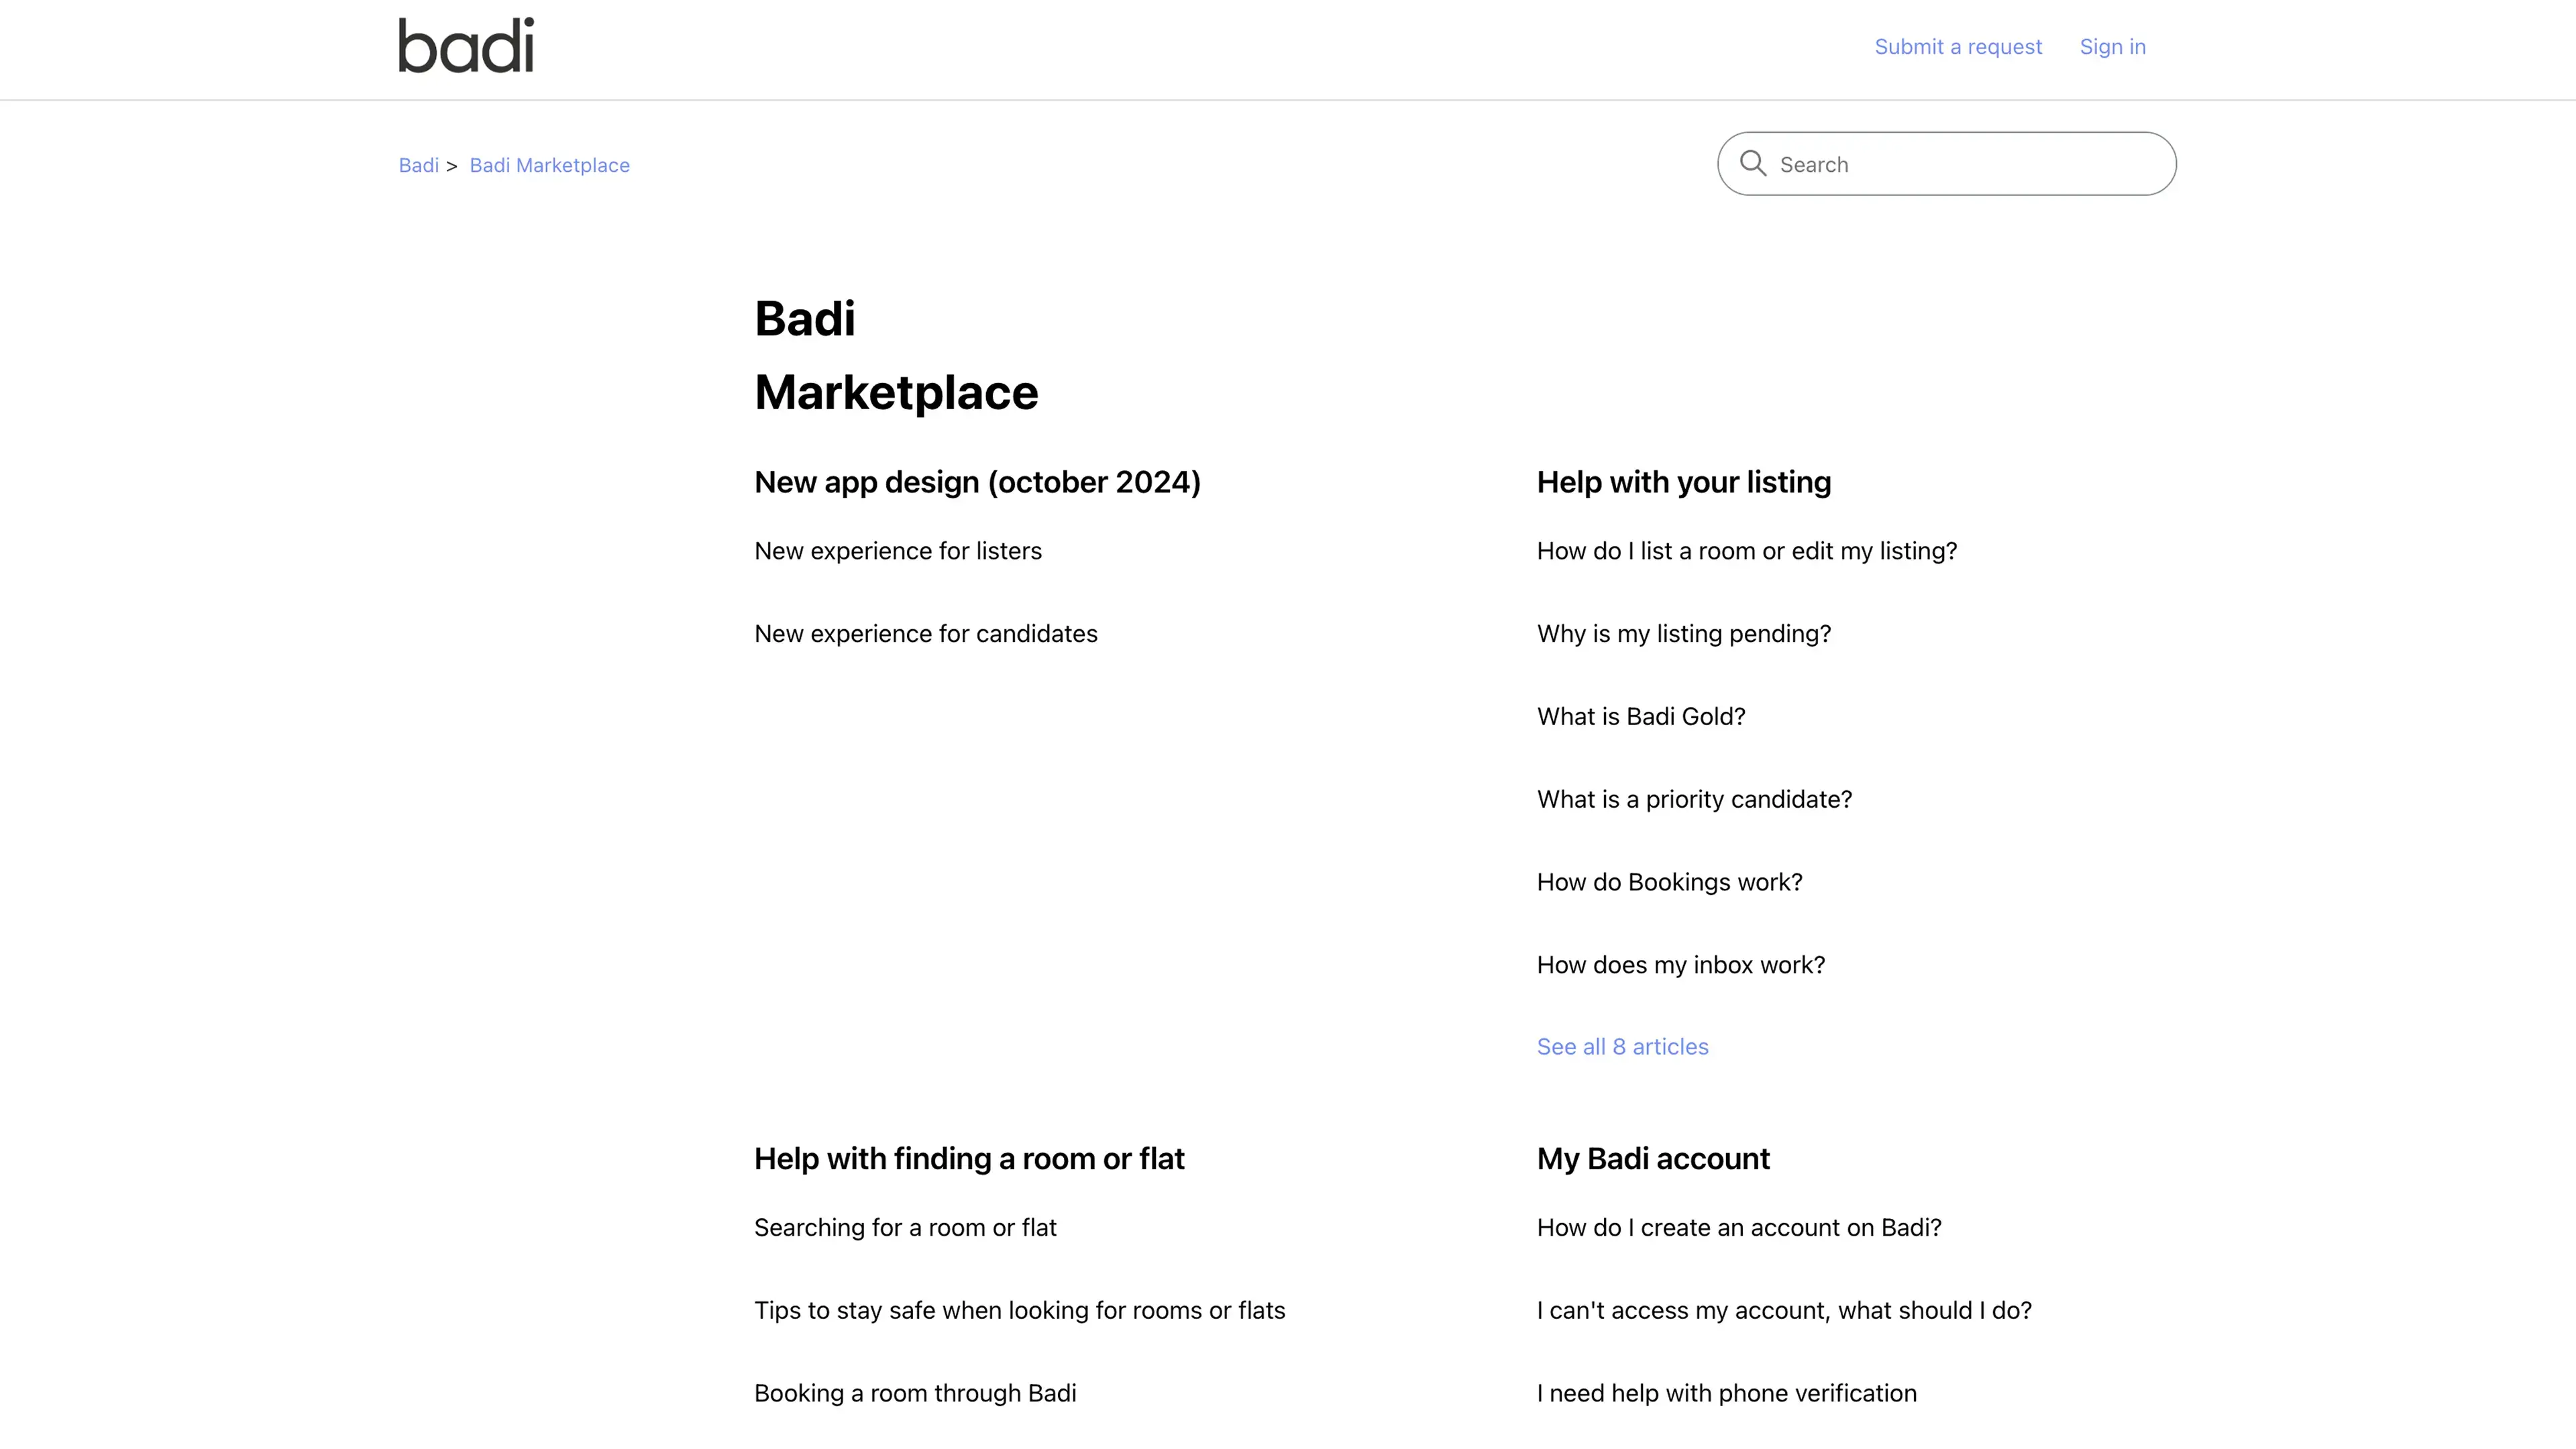Image resolution: width=2576 pixels, height=1449 pixels.
Task: Go to Badi breadcrumb home
Action: coord(418,166)
